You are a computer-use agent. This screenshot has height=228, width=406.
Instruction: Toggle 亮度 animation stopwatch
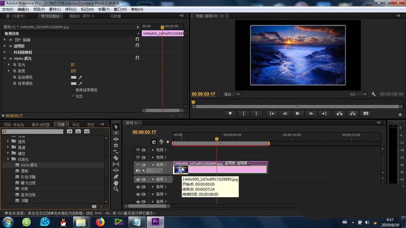pos(15,71)
